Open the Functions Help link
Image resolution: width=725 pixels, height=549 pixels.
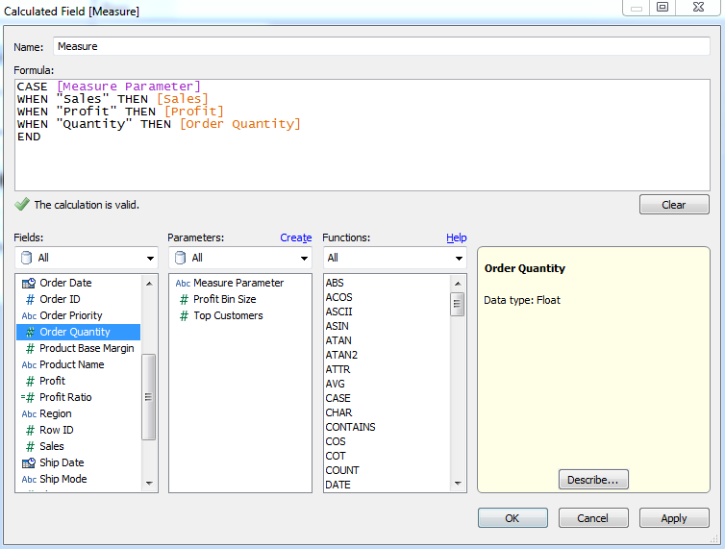tap(457, 237)
